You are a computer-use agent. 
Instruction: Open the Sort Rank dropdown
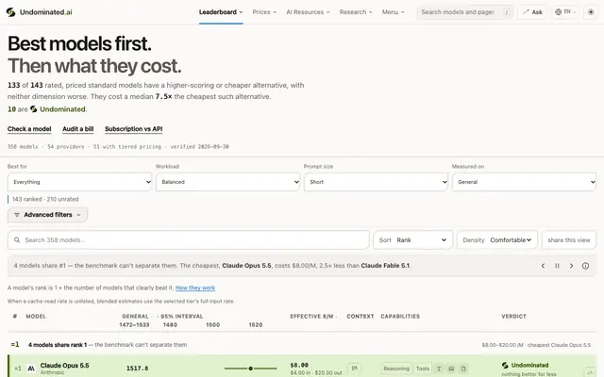pos(412,240)
